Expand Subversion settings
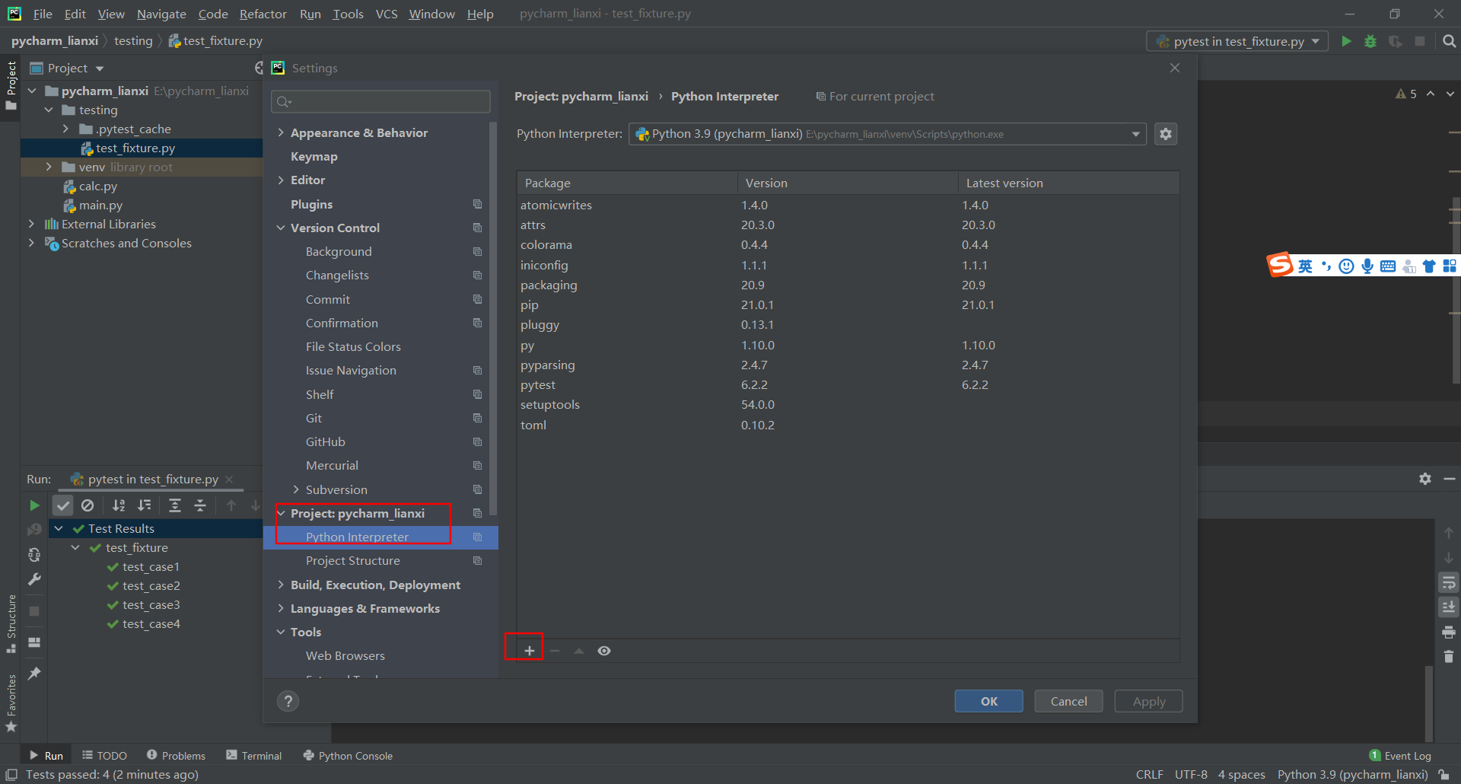This screenshot has height=784, width=1461. point(296,489)
